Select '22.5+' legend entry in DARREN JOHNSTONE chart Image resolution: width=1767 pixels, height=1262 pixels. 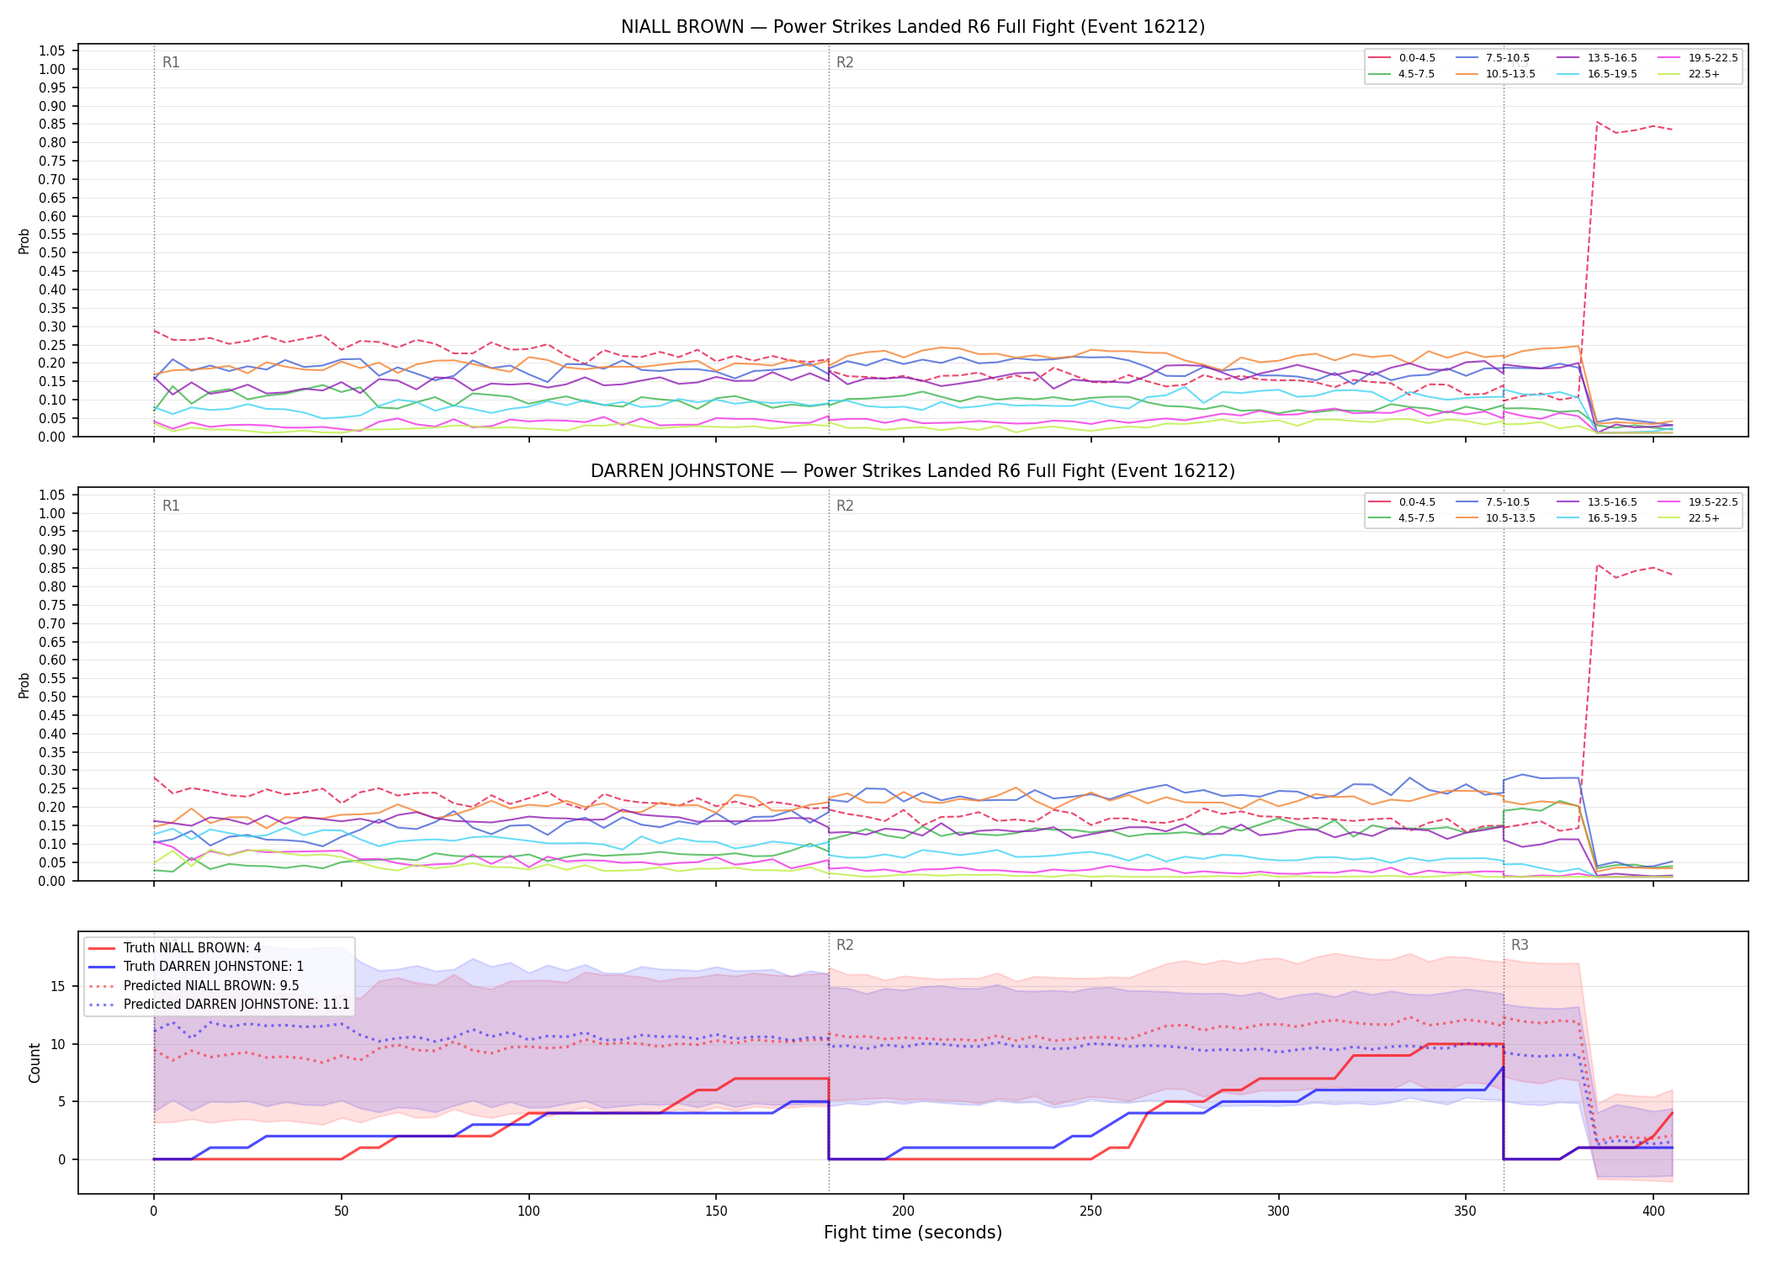(x=1690, y=518)
